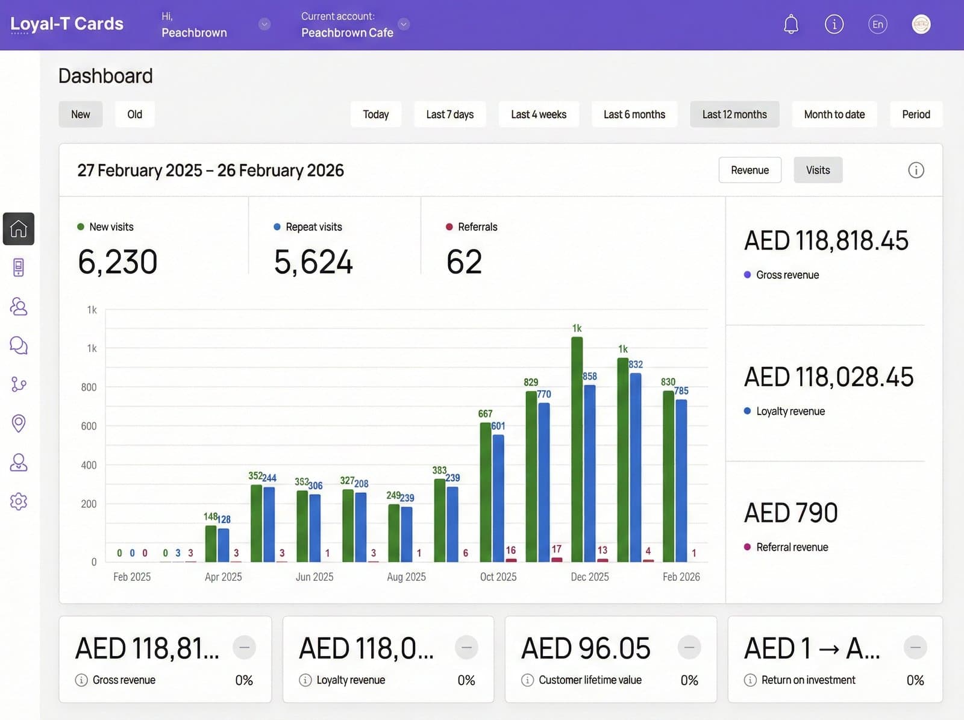Click the Referrals red legend dot
The image size is (964, 720).
449,227
